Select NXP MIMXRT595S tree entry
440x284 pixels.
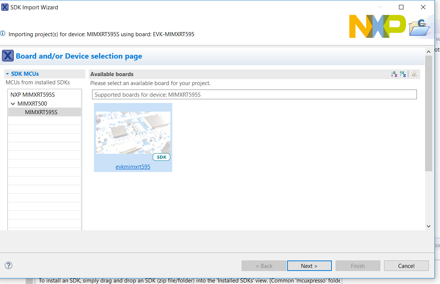point(32,95)
